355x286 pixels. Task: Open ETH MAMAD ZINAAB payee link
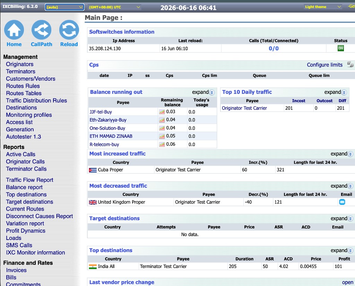(111, 136)
